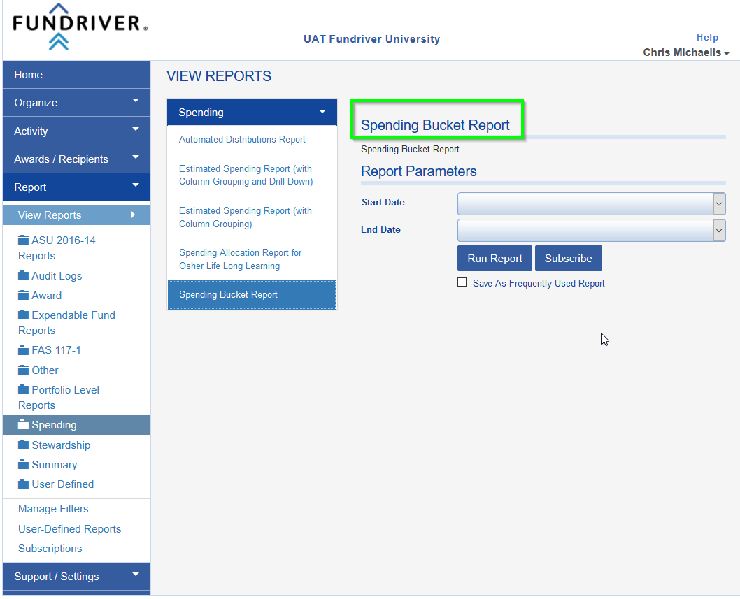
Task: Expand the Awards / Recipients arrow
Action: tap(136, 157)
